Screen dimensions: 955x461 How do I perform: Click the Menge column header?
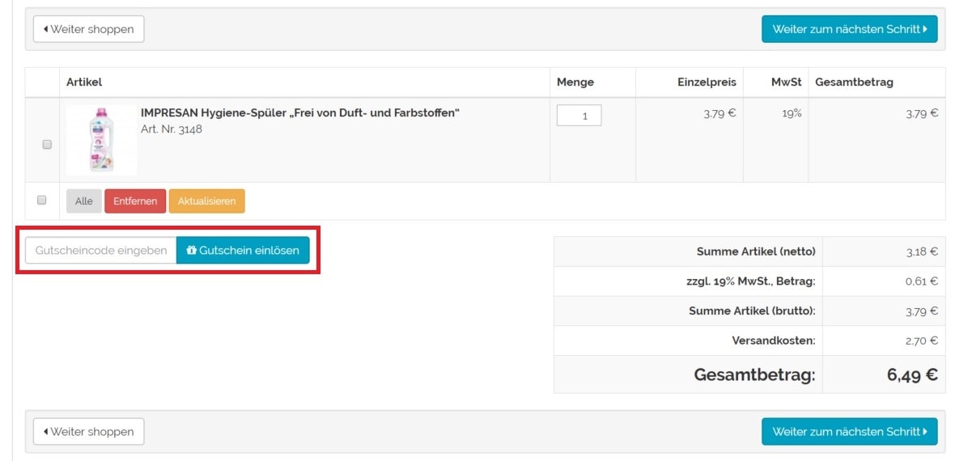coord(575,82)
